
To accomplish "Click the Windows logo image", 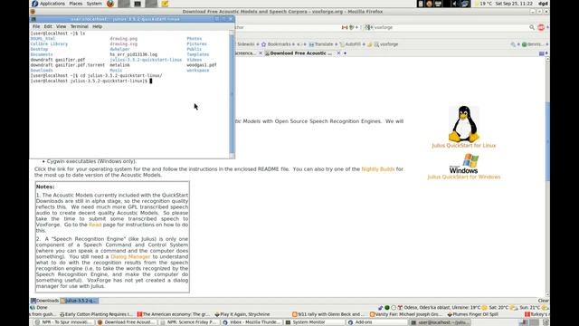I will [x=464, y=164].
